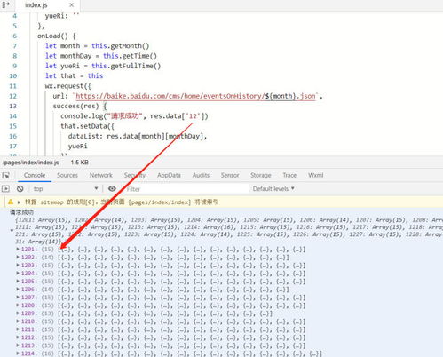Image resolution: width=443 pixels, height=357 pixels.
Task: Clear the console with the ban icon
Action: pyautogui.click(x=20, y=188)
